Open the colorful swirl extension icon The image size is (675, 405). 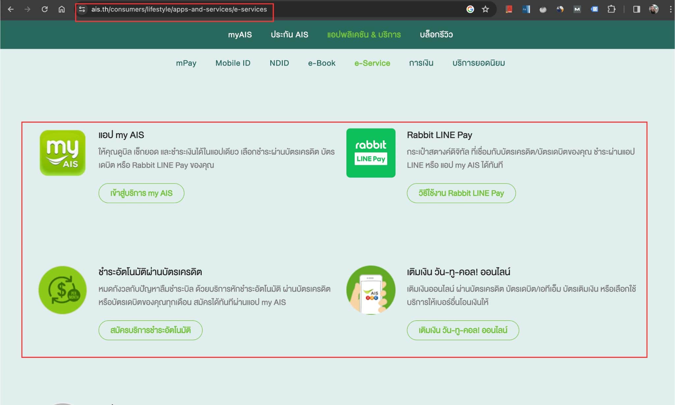point(560,9)
